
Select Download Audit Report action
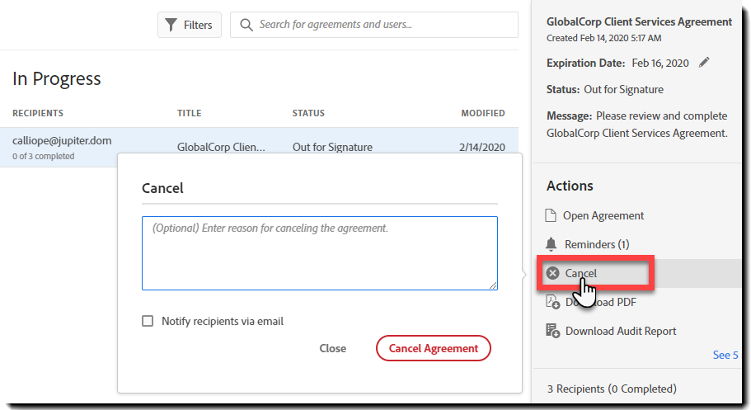(620, 331)
